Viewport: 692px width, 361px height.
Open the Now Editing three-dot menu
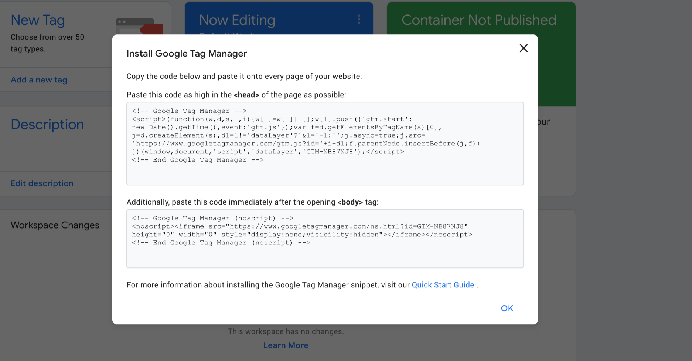[359, 20]
